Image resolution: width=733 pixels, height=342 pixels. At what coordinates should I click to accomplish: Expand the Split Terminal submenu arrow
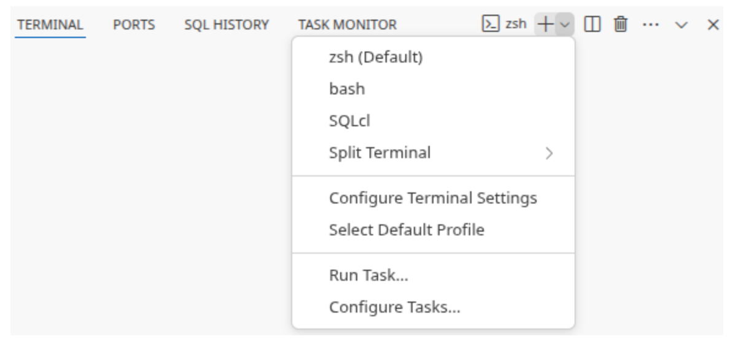tap(549, 153)
